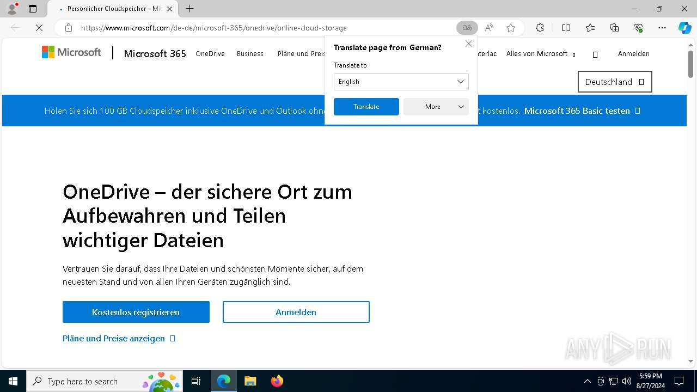
Task: Click the site search icon
Action: click(595, 54)
